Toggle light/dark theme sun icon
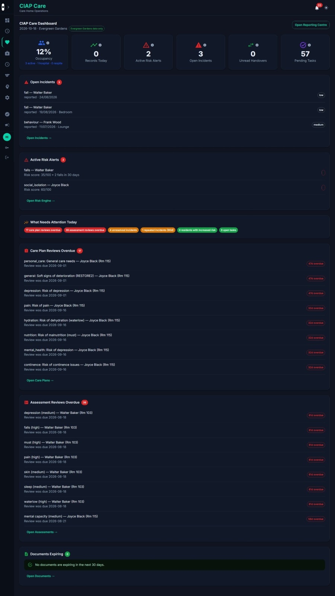This screenshot has width=335, height=596. click(326, 7)
